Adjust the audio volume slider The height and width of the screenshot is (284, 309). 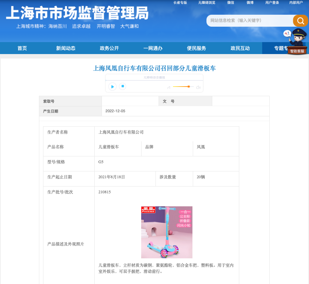click(x=183, y=87)
